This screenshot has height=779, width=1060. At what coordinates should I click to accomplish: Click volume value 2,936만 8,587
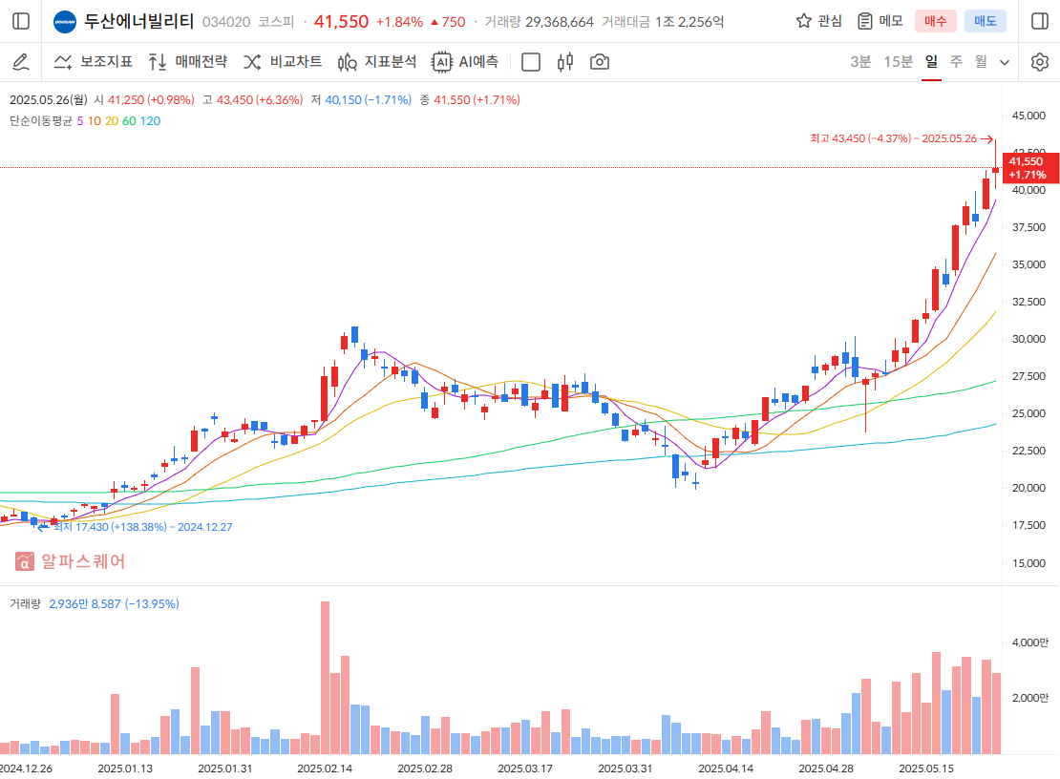(84, 604)
